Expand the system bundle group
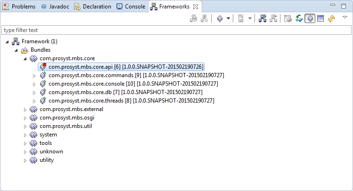This screenshot has height=191, width=353. (25, 135)
